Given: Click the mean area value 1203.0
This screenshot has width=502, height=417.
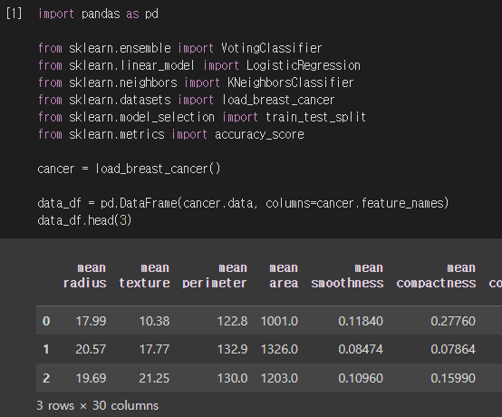Looking at the screenshot, I should pos(279,378).
